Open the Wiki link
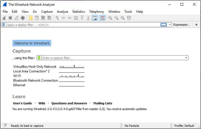This screenshot has height=129, width=201. tap(42, 103)
